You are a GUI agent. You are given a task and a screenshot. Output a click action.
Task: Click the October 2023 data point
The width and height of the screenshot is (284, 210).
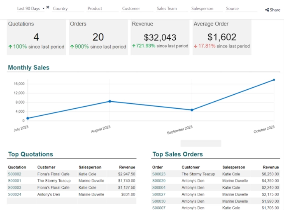click(274, 80)
